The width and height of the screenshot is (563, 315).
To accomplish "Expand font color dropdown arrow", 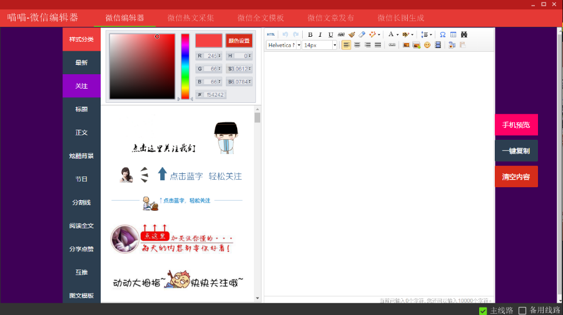I will tap(397, 35).
